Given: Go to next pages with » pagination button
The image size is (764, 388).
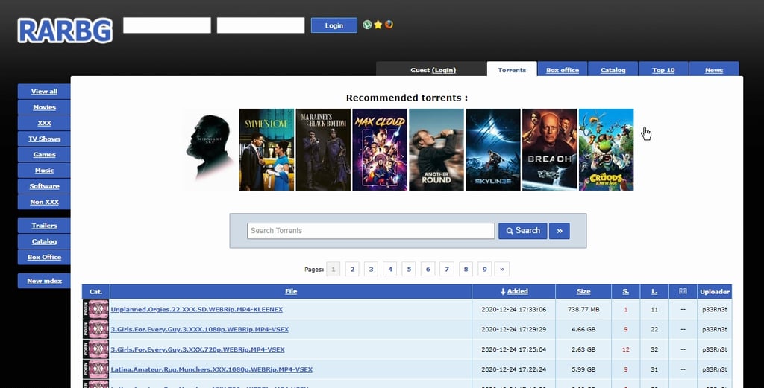Looking at the screenshot, I should point(502,269).
